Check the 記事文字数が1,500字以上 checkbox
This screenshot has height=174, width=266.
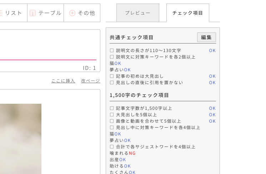tap(112, 108)
